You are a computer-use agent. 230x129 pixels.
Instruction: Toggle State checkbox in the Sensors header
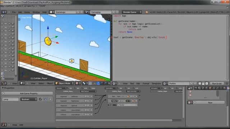click(90, 88)
